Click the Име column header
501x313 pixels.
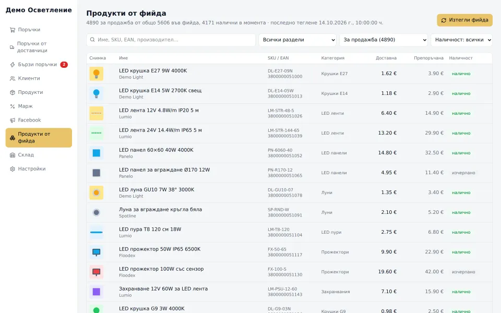coord(123,58)
